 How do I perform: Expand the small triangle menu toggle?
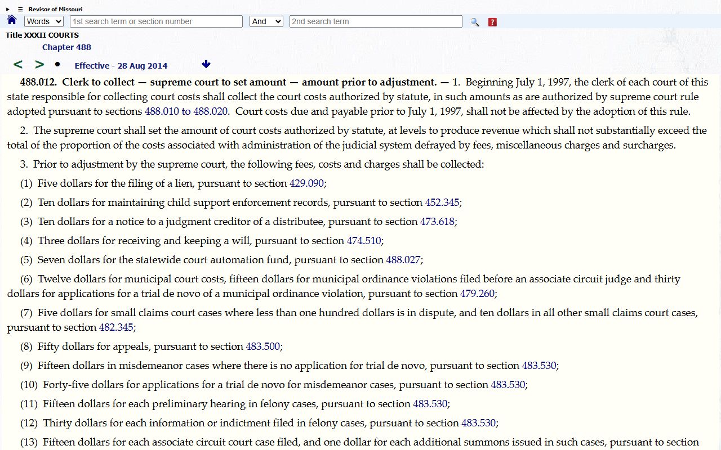8,9
